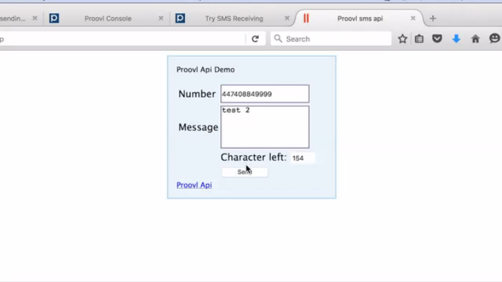
Task: Go to the home page icon
Action: [476, 39]
